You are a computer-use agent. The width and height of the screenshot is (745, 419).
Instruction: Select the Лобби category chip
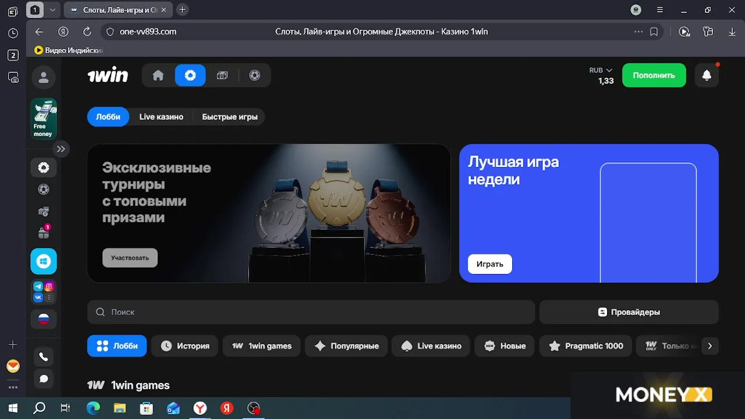117,346
